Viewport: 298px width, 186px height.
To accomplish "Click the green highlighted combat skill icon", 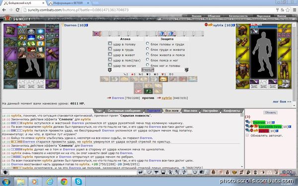I will coord(148,91).
